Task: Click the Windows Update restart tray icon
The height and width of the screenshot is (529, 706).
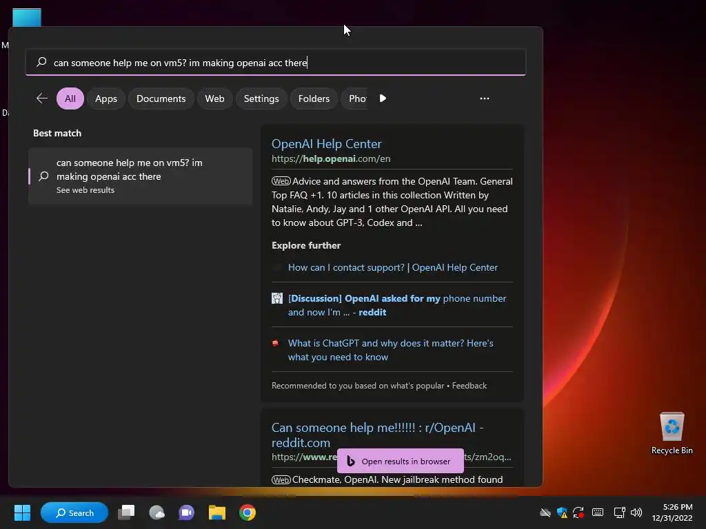Action: (578, 512)
